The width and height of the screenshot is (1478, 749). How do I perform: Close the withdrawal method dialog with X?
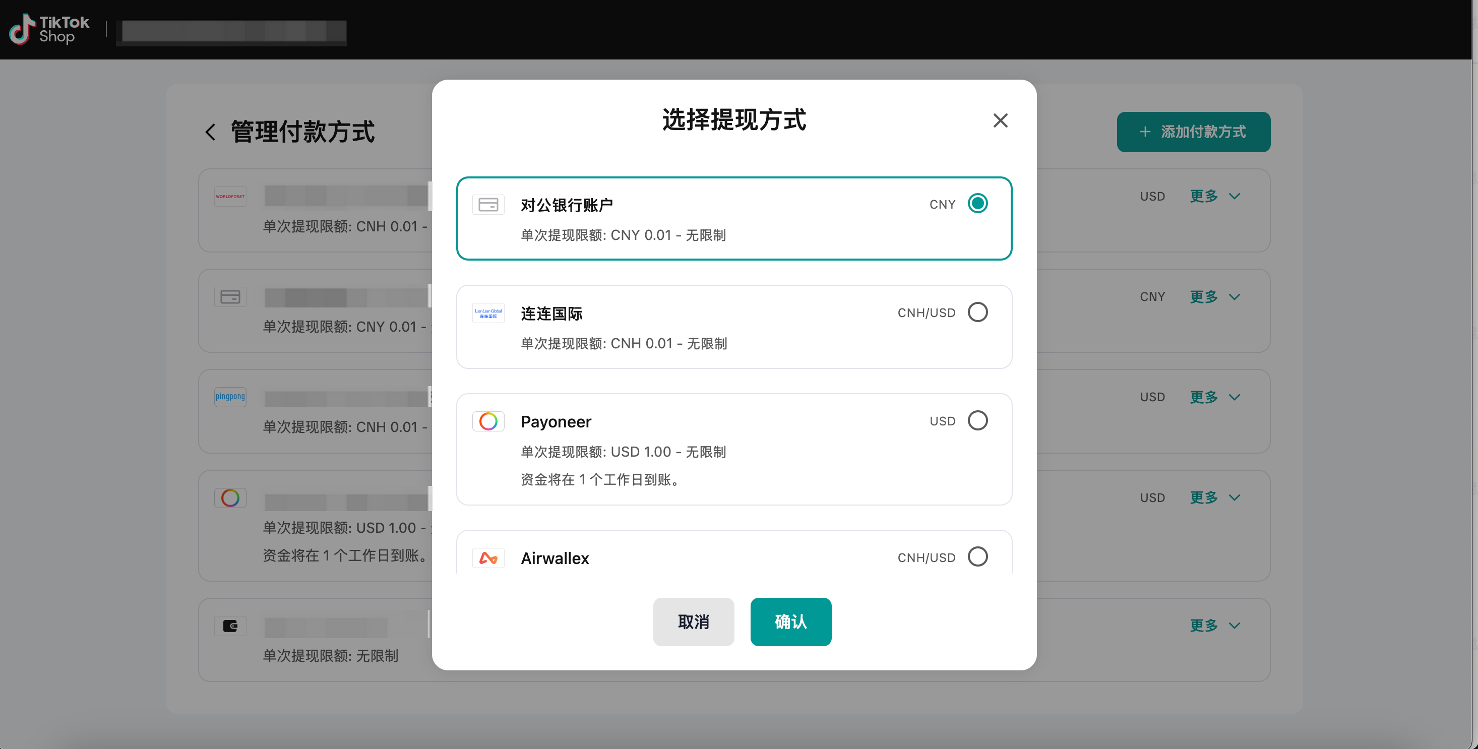pyautogui.click(x=1000, y=120)
